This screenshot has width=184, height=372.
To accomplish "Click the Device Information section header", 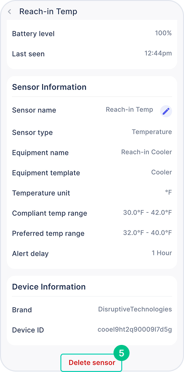I will 49,287.
